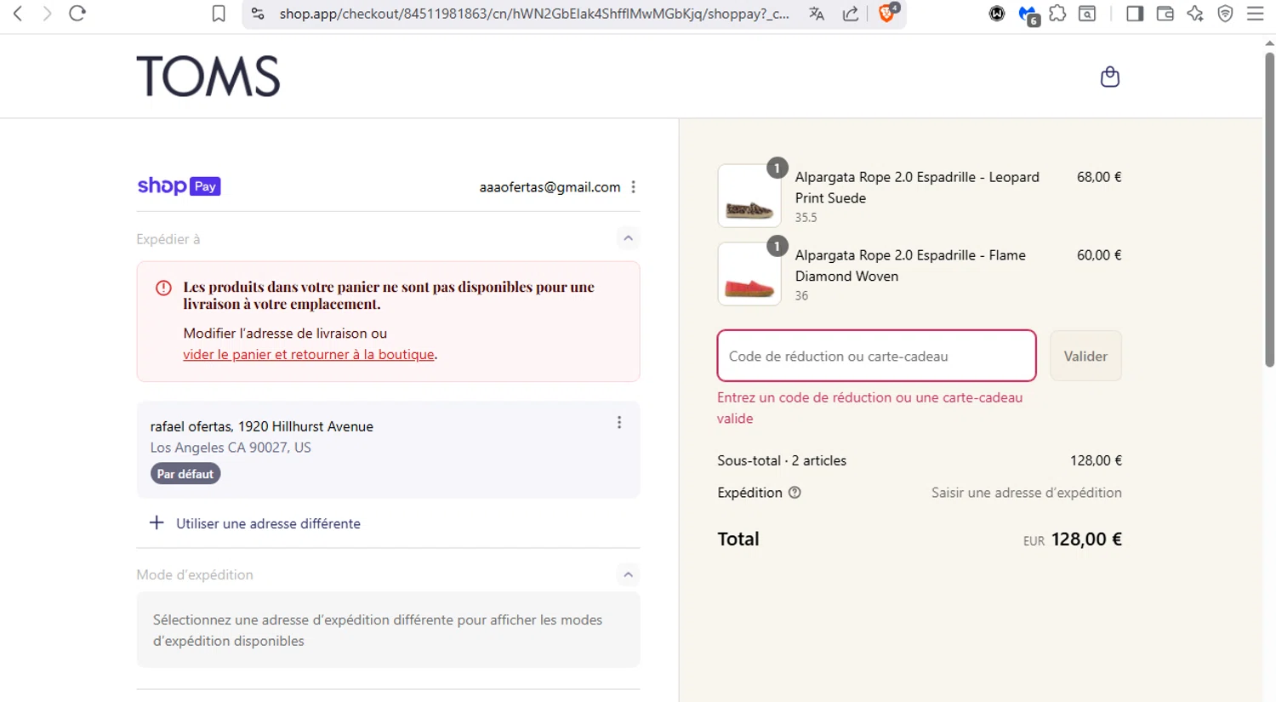Click the translate page icon
Screen dimensions: 1276x702
[817, 14]
